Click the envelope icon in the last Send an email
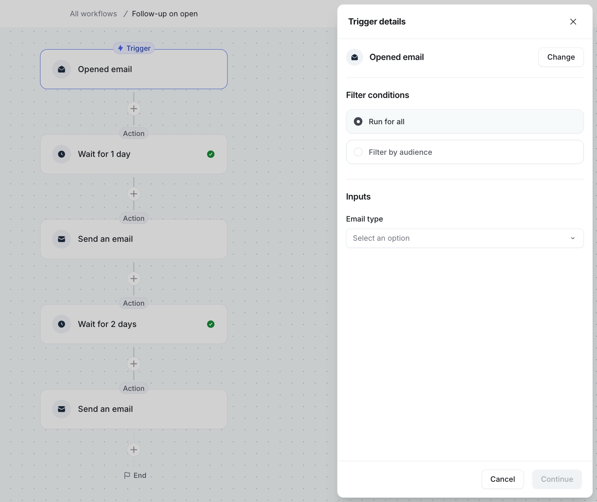The height and width of the screenshot is (502, 597). 61,409
